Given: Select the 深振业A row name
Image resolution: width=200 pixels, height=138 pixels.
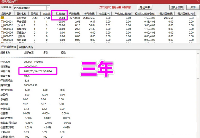Looking at the screenshot, I should click(x=21, y=33).
